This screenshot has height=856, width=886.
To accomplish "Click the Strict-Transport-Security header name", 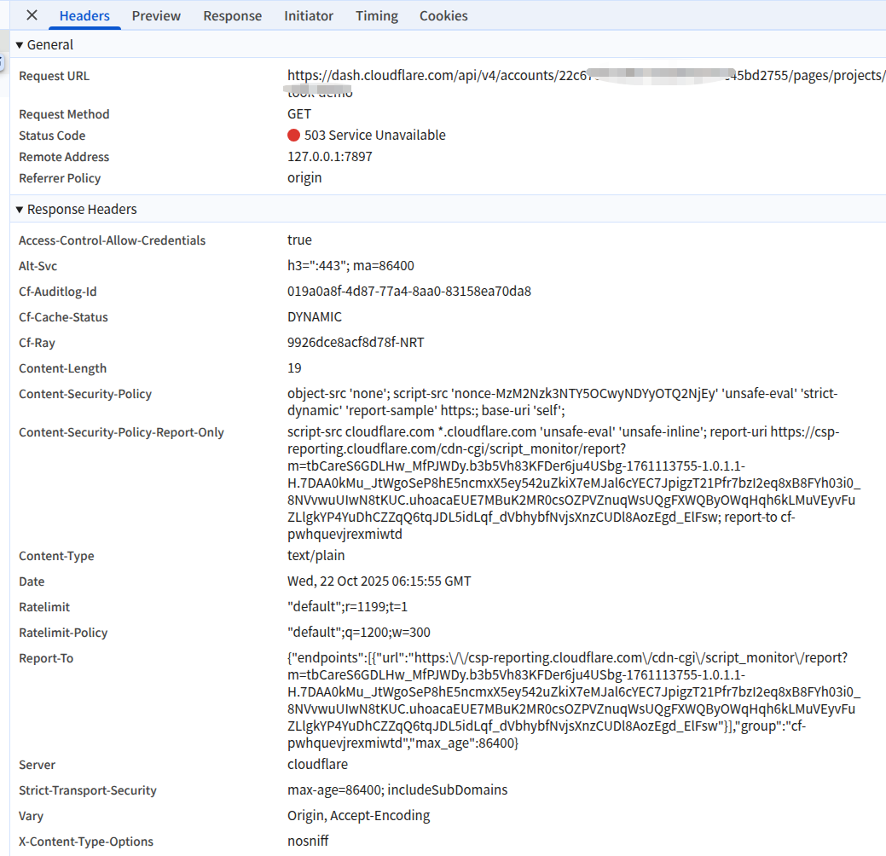I will pyautogui.click(x=88, y=789).
